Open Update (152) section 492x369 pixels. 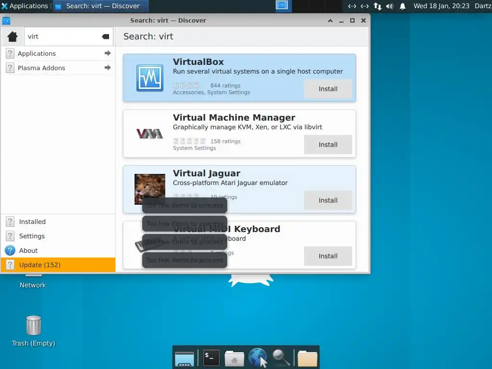[x=58, y=265]
